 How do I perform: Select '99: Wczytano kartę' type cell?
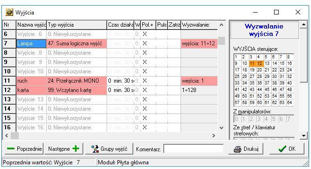point(77,90)
